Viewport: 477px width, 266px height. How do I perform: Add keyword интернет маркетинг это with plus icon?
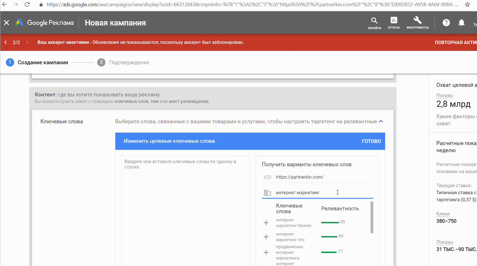pos(266,237)
